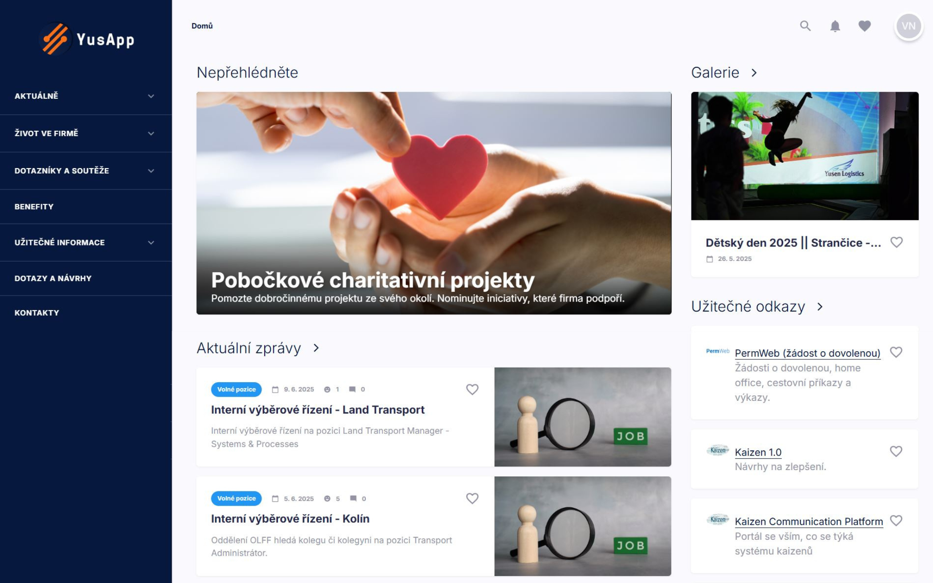The image size is (933, 583).
Task: Expand the AKTUÁLNĚ menu section
Action: click(86, 96)
